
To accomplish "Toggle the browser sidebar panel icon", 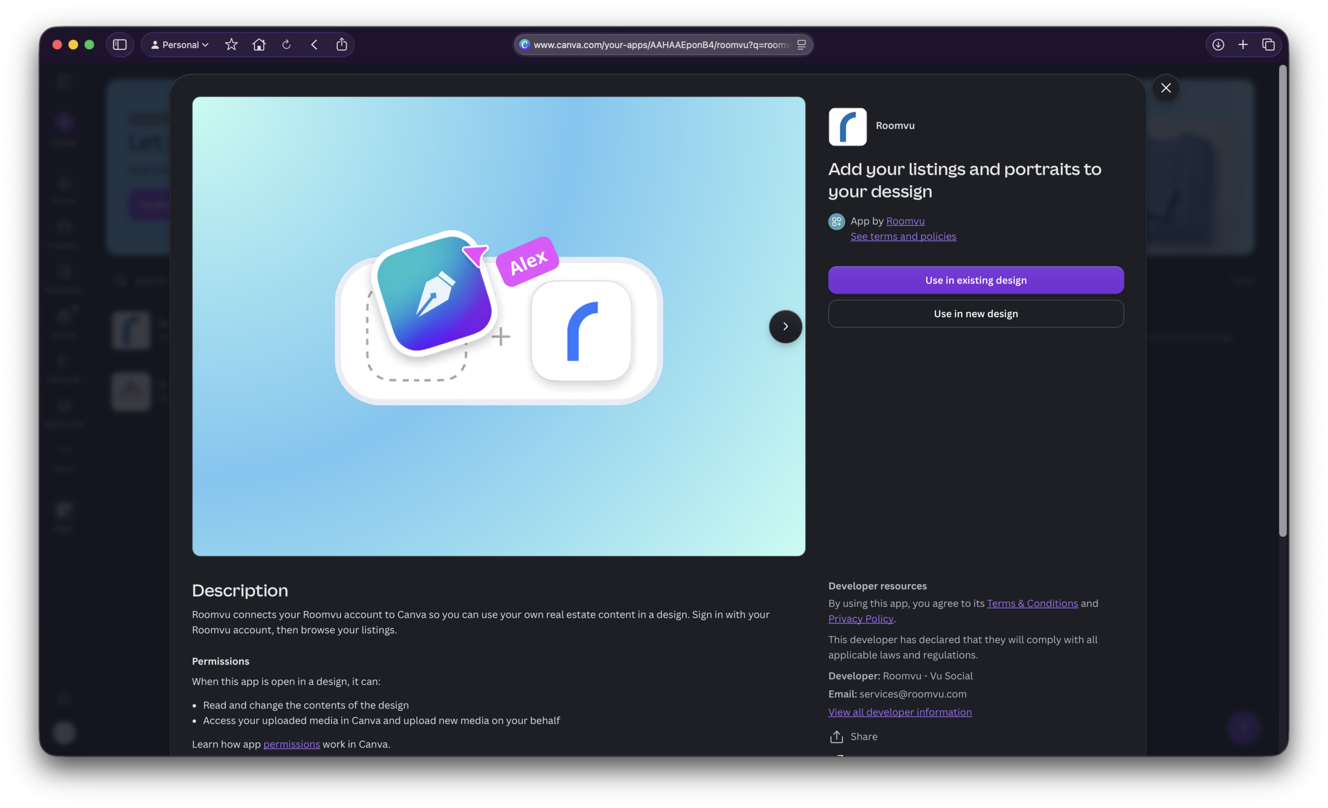I will click(120, 45).
